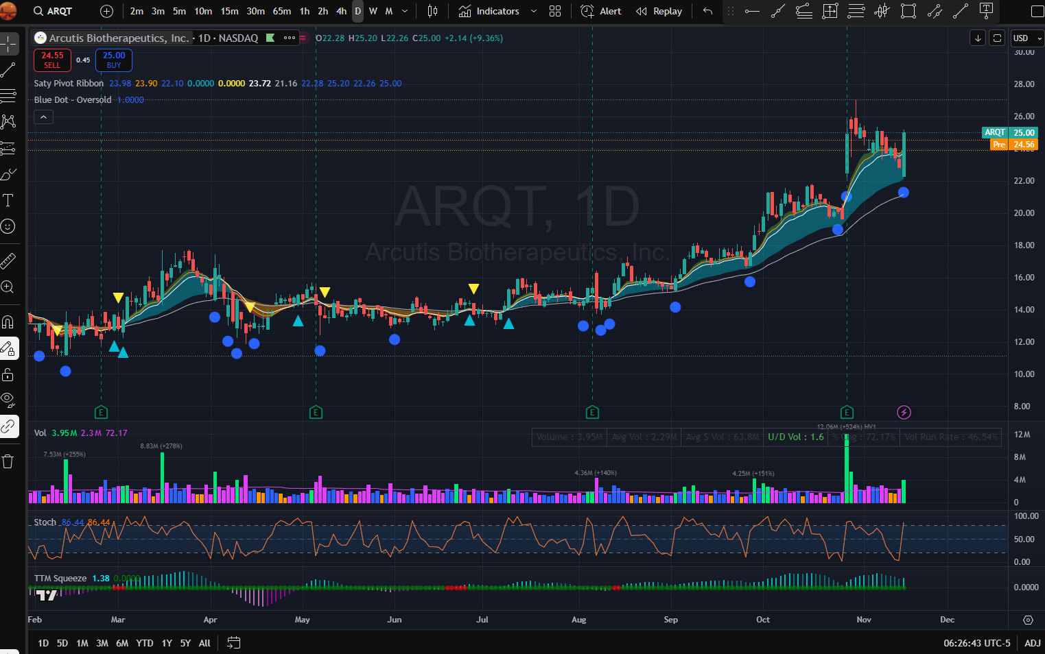This screenshot has height=654, width=1045.
Task: Switch to the 4h interval
Action: point(341,11)
